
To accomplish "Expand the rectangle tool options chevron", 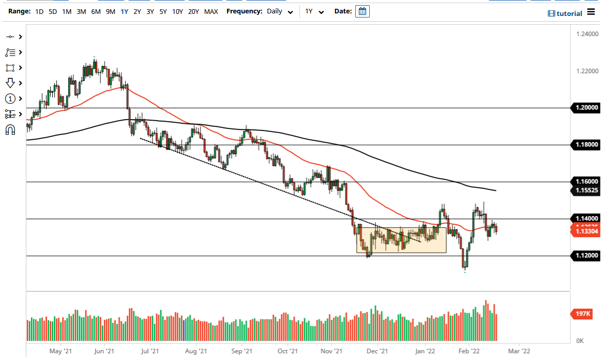I will [x=20, y=68].
